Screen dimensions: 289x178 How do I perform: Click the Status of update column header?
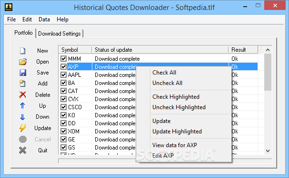(x=160, y=50)
